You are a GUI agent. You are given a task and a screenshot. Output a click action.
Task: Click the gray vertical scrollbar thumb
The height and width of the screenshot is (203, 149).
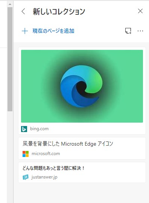10,59
